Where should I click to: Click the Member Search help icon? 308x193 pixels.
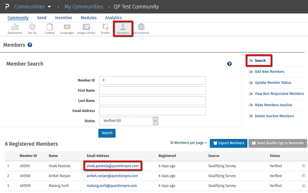[229, 64]
